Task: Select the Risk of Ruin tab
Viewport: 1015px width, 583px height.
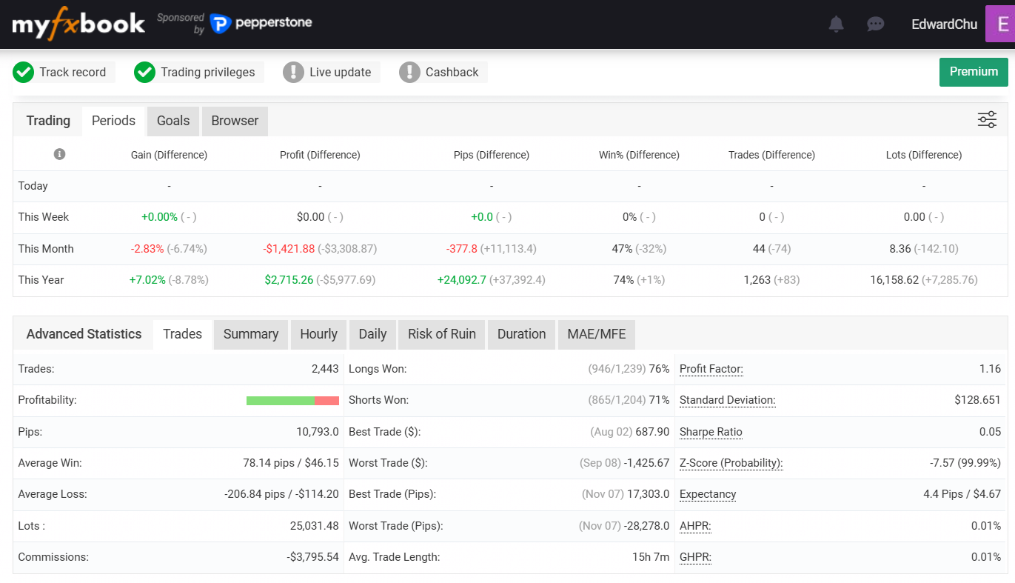Action: pyautogui.click(x=441, y=334)
